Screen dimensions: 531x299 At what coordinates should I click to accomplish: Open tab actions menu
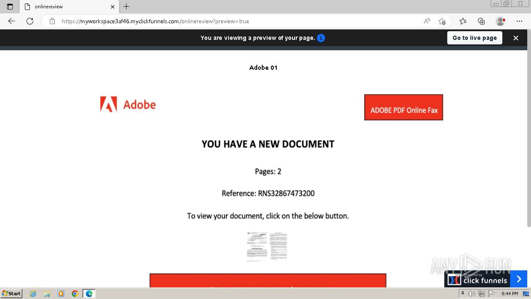pos(10,7)
